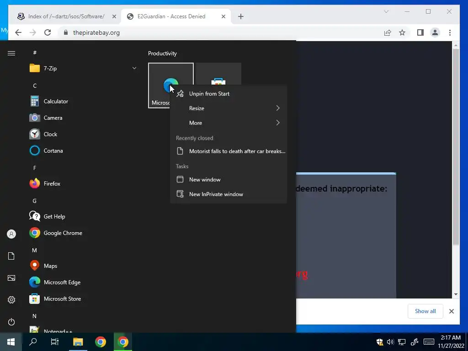The image size is (468, 351).
Task: Click the scrollbar down arrow in Chrome
Action: pyautogui.click(x=456, y=294)
